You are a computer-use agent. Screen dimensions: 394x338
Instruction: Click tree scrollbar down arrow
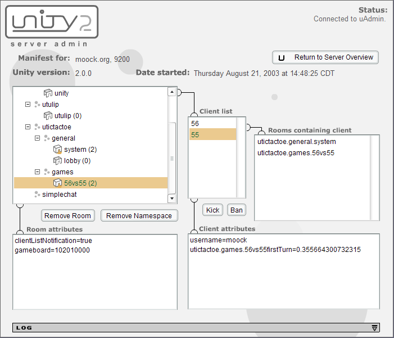pos(172,199)
